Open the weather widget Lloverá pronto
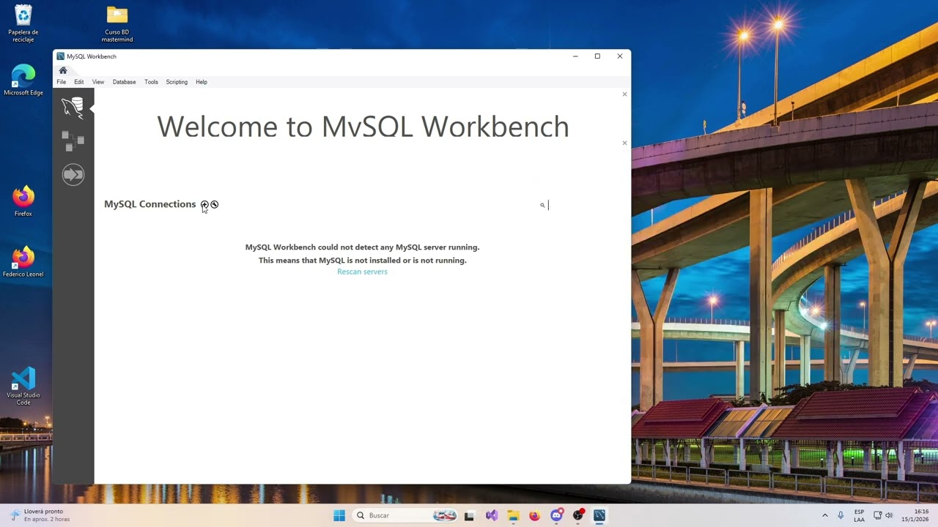 (40, 515)
